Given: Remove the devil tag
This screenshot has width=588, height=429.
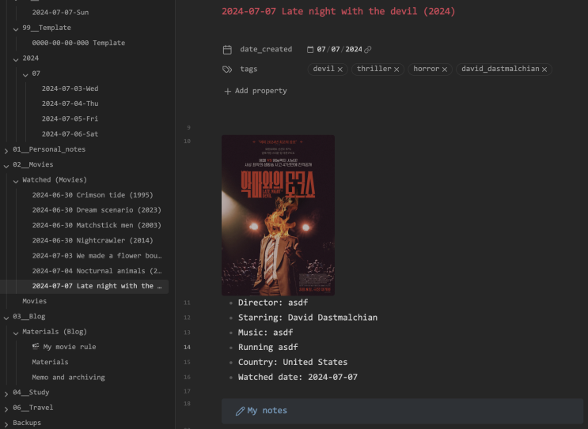Looking at the screenshot, I should coord(340,70).
